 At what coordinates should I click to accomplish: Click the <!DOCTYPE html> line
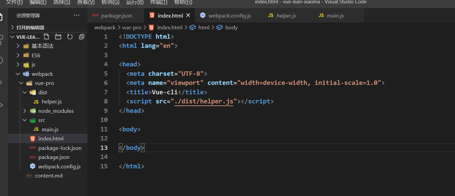(x=146, y=36)
